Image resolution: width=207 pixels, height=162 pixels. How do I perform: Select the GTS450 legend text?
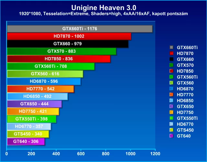(185, 130)
